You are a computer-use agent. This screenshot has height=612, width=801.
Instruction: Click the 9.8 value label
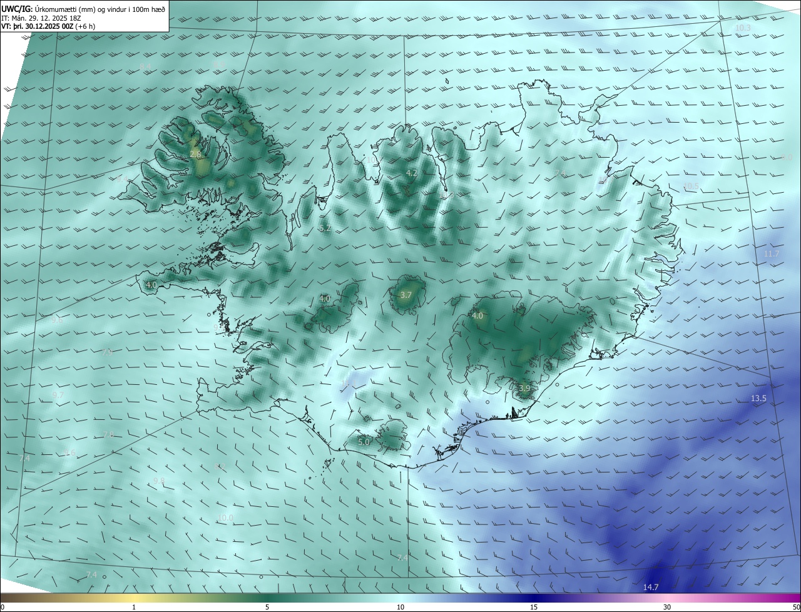tap(159, 481)
